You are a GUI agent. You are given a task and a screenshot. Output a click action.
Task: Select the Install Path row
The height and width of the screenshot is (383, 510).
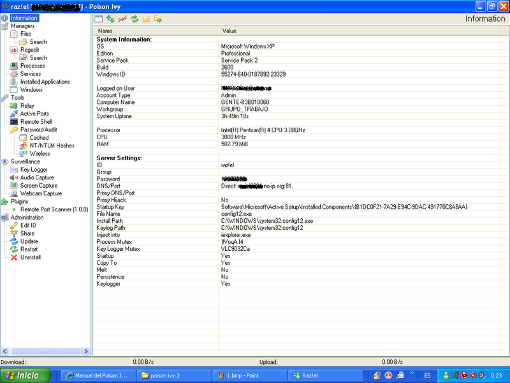coord(296,221)
